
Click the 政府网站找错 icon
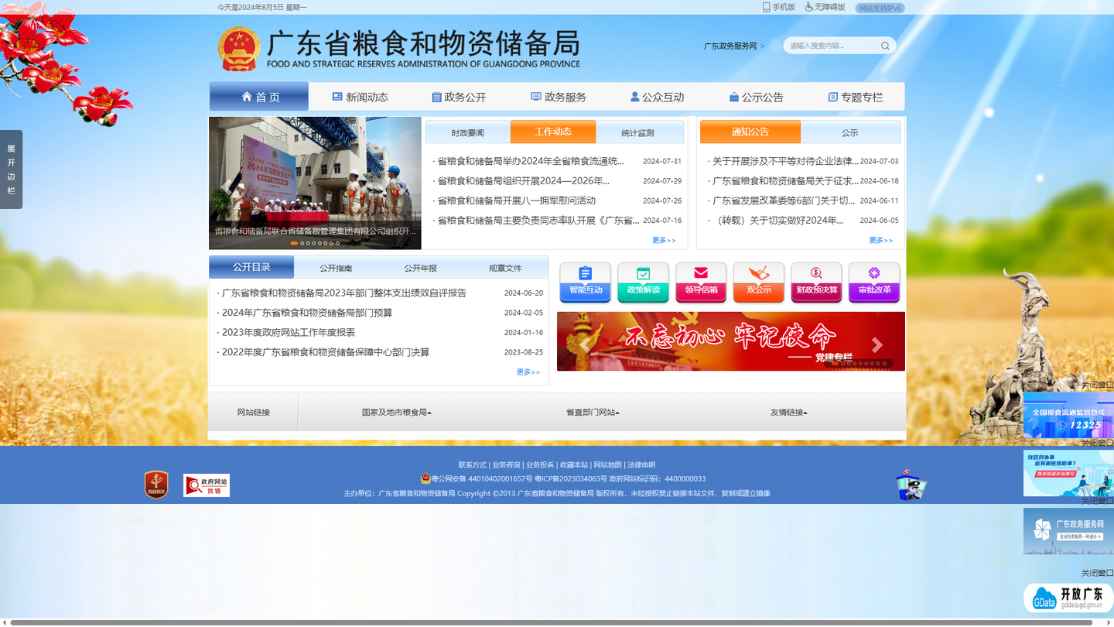pyautogui.click(x=207, y=485)
